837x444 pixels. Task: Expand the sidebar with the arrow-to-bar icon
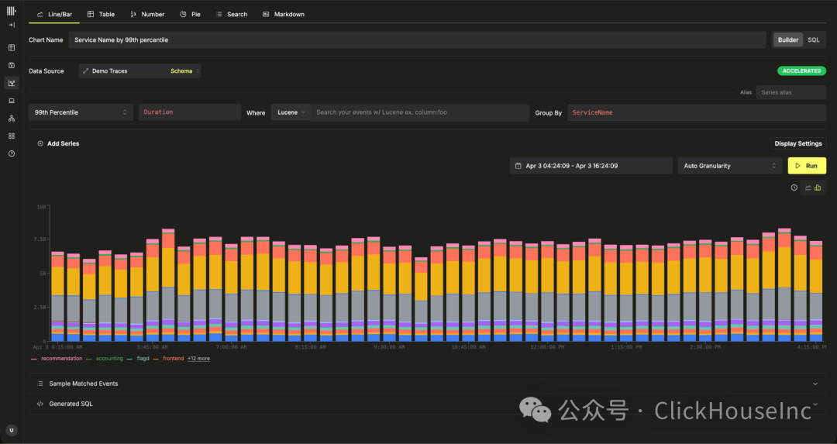11,25
